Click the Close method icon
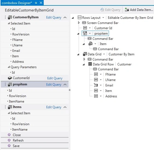Image resolution: width=154 pixels, height=150 pixels. [9, 135]
